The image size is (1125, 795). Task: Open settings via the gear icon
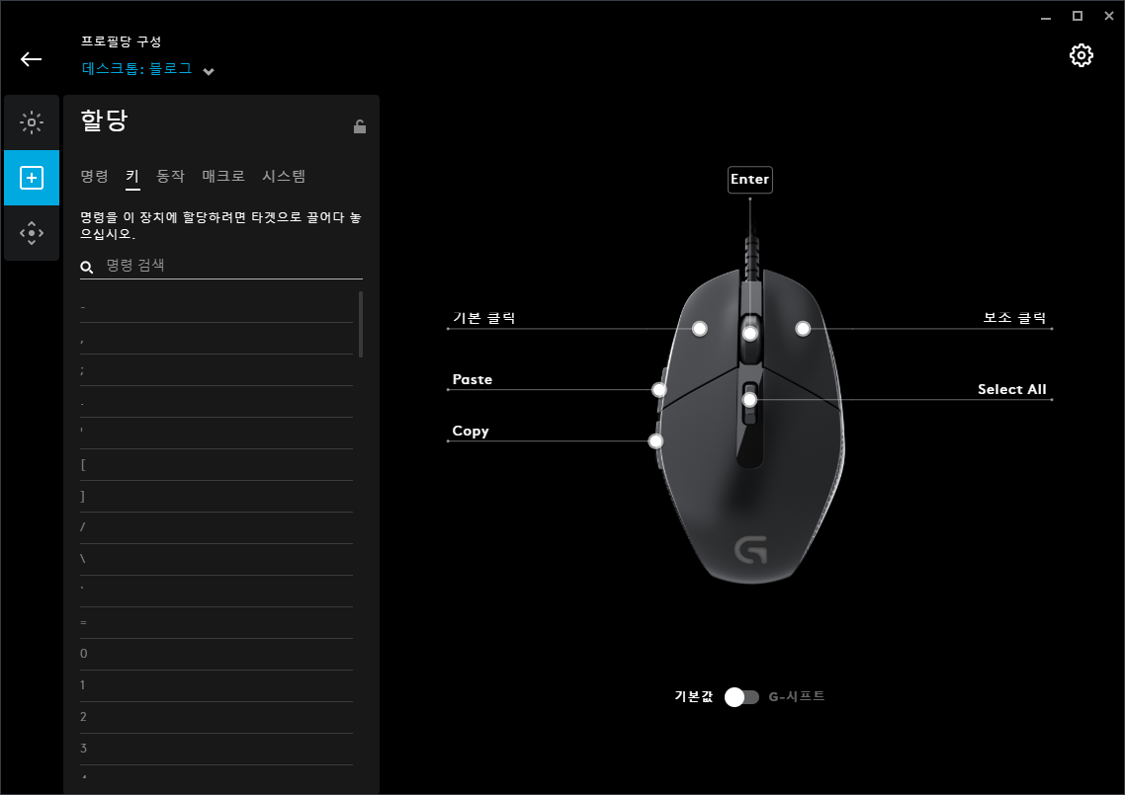[x=1081, y=55]
